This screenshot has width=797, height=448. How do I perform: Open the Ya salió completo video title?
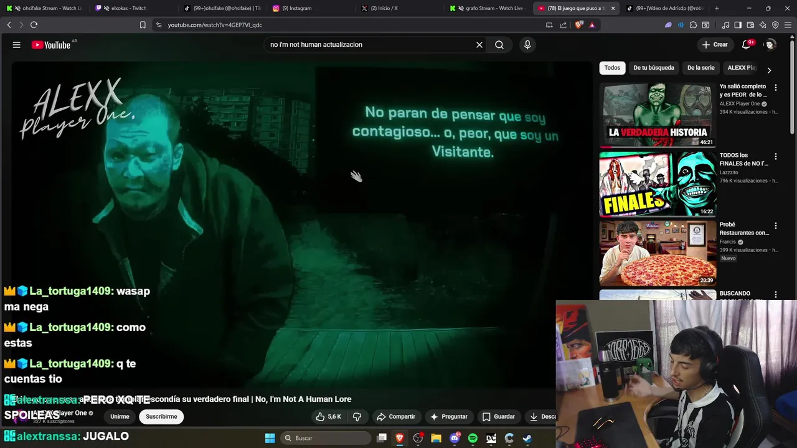pyautogui.click(x=743, y=91)
